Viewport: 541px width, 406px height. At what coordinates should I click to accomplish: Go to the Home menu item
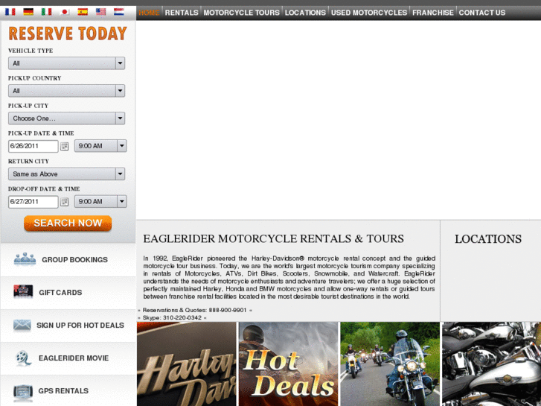(149, 13)
